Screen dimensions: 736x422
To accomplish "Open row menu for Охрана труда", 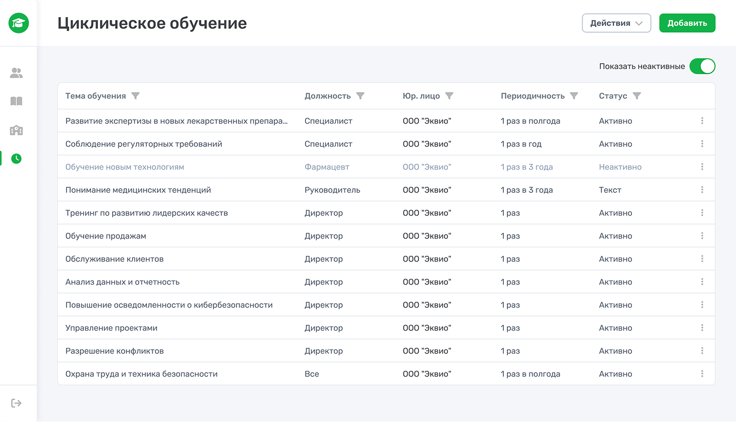I will 702,374.
